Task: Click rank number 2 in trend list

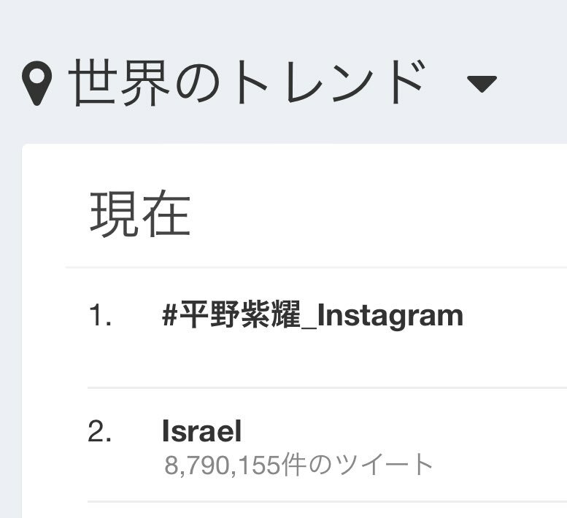Action: 100,431
